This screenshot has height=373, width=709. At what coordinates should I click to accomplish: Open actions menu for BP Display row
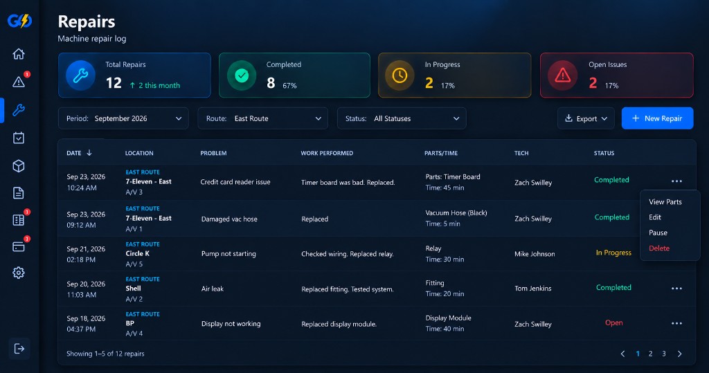(x=676, y=323)
